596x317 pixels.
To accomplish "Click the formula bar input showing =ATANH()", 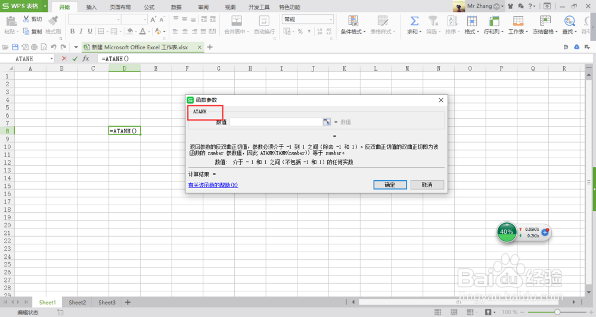I will coord(344,58).
